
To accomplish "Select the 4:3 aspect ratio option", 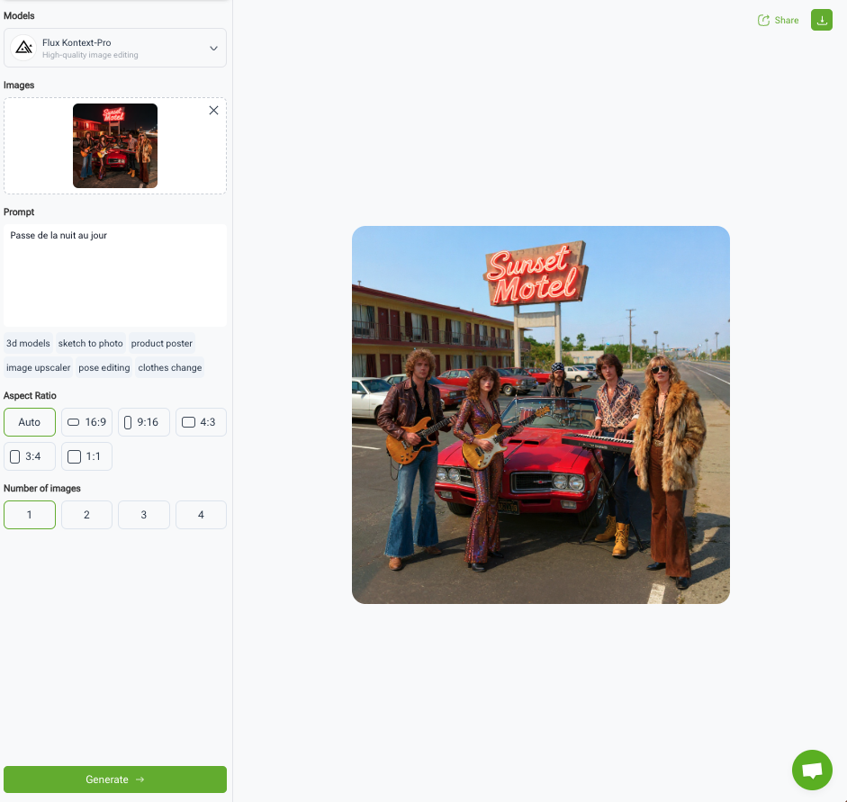I will pos(200,422).
